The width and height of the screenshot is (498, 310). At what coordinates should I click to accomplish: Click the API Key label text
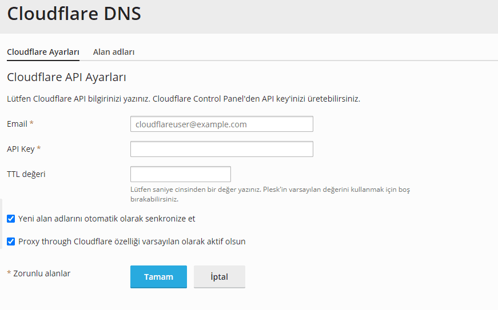(21, 149)
